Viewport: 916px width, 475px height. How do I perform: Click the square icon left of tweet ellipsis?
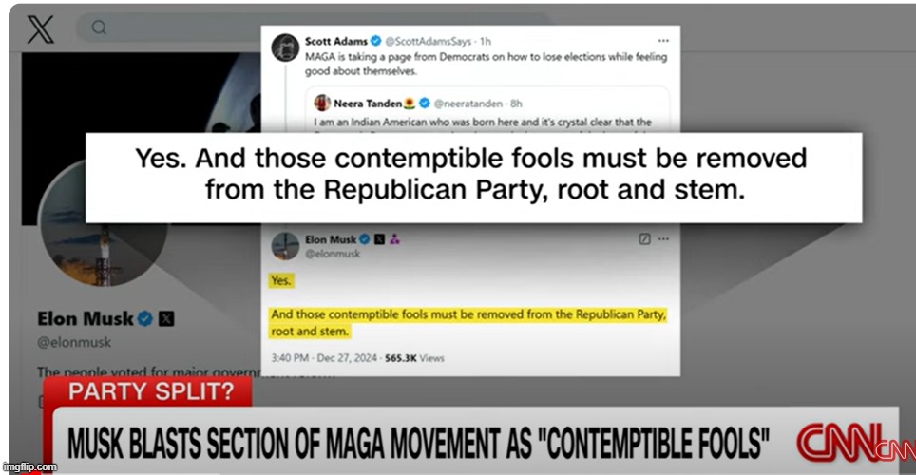pyautogui.click(x=644, y=239)
